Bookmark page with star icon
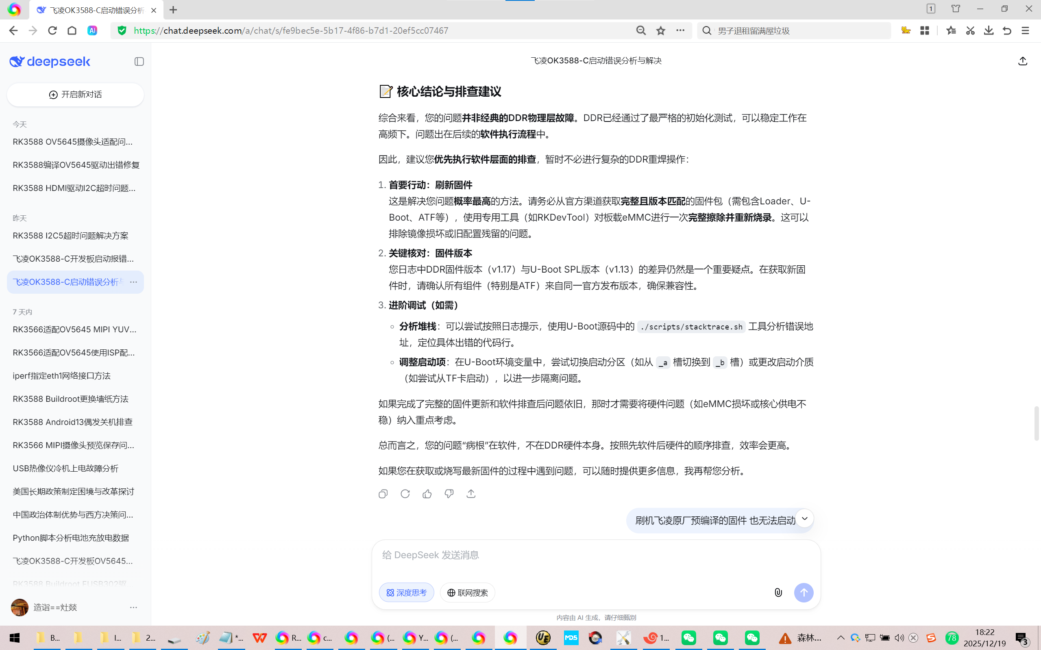Screen dimensions: 1041x650 coord(661,30)
